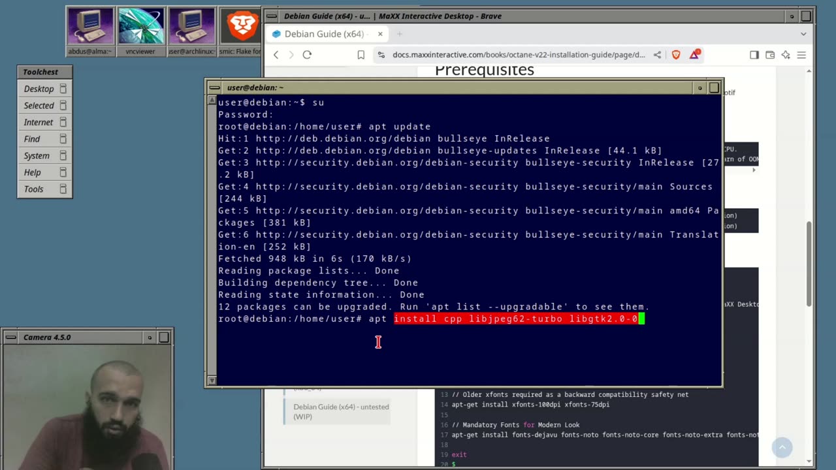The height and width of the screenshot is (470, 836).
Task: Open the minimized vncviewer icon
Action: (x=140, y=31)
